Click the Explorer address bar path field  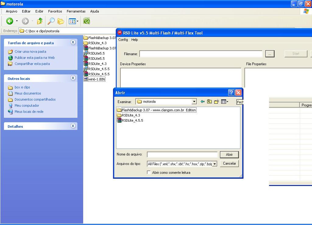click(68, 31)
